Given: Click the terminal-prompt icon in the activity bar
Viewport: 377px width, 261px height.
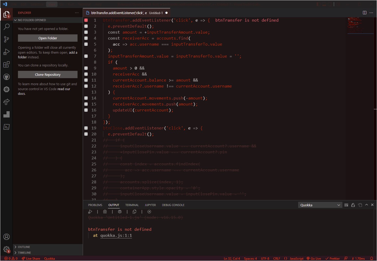Looking at the screenshot, I should click(7, 127).
